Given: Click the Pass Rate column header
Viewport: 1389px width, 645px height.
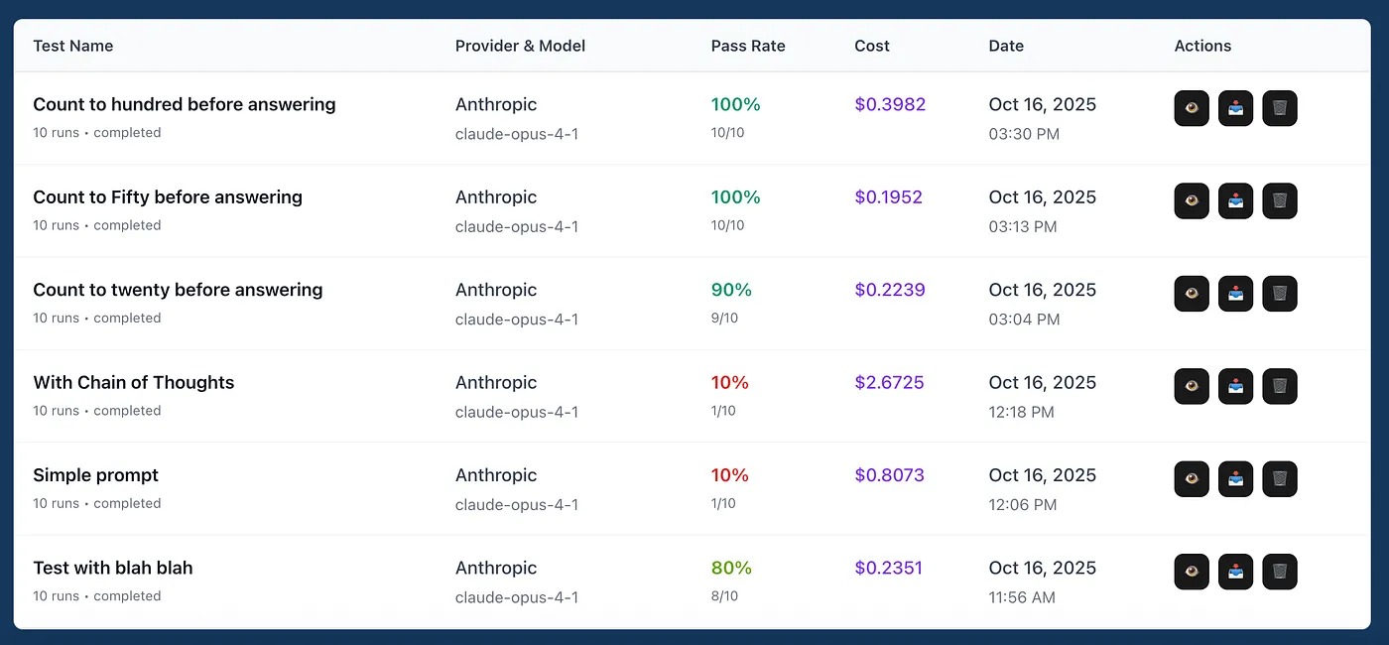Looking at the screenshot, I should (x=748, y=46).
